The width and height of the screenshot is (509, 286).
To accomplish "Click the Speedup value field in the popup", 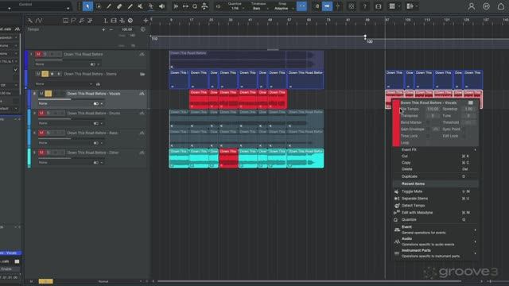I will pyautogui.click(x=469, y=109).
